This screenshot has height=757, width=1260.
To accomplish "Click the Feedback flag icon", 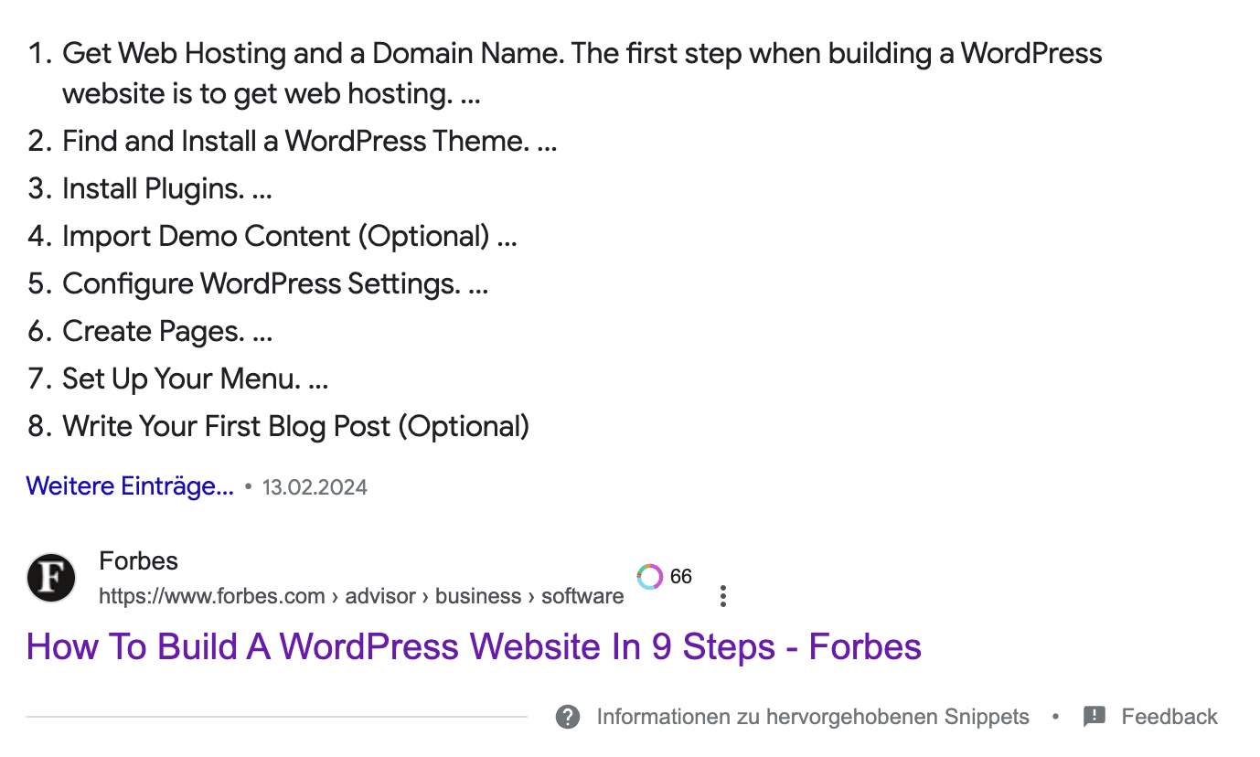I will pos(1094,717).
